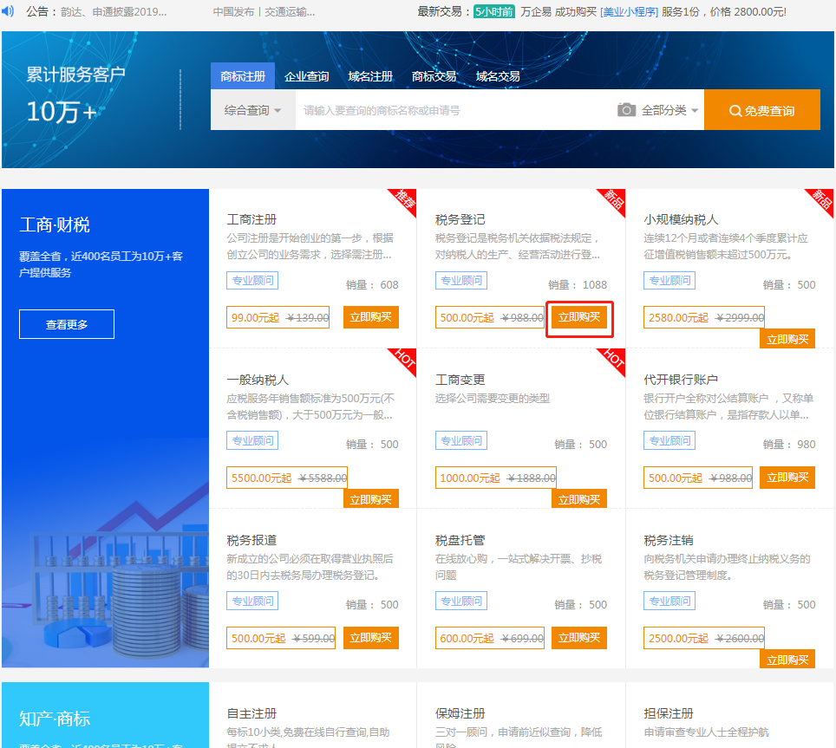Open the 综合查询 dropdown
The image size is (836, 748).
(252, 110)
